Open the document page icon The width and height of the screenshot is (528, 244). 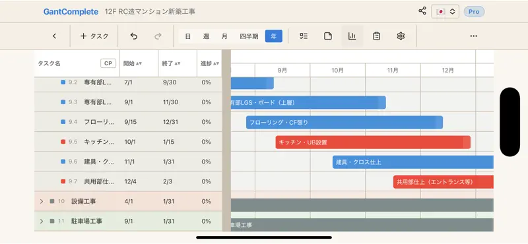point(328,36)
